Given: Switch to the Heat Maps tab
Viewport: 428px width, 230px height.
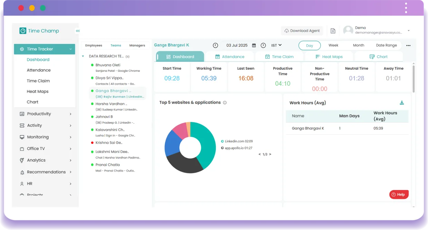Looking at the screenshot, I should (329, 57).
